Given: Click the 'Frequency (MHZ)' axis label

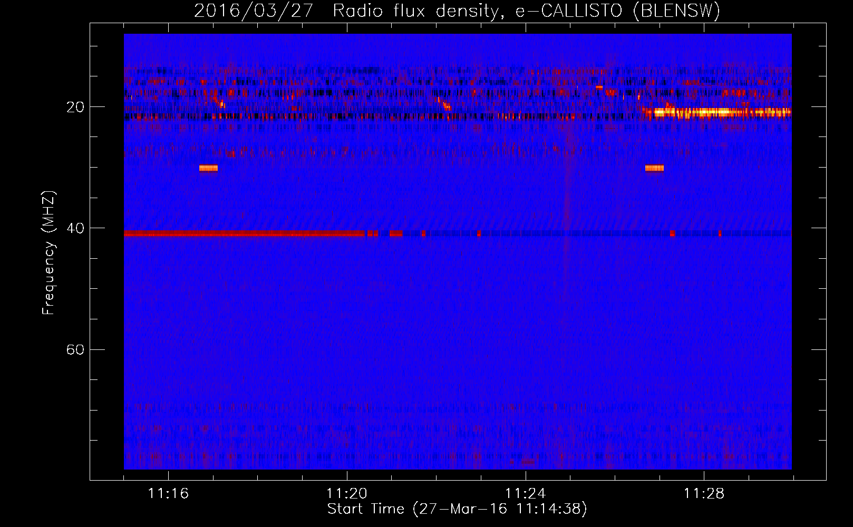Looking at the screenshot, I should (48, 253).
